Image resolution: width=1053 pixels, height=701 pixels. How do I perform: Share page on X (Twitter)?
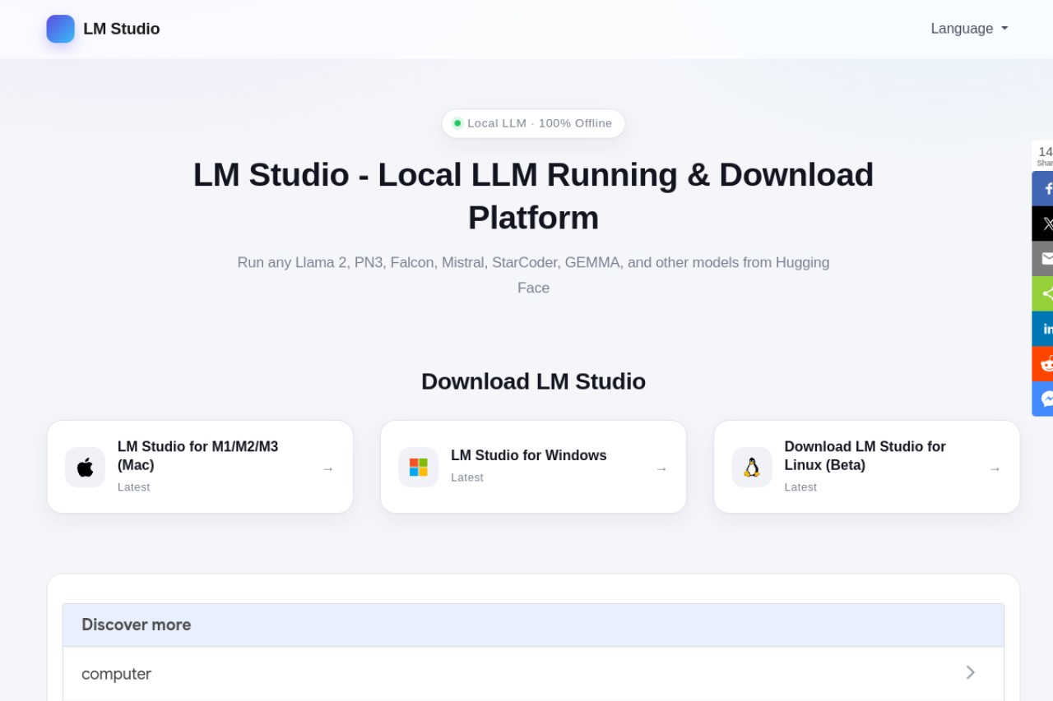(x=1043, y=224)
